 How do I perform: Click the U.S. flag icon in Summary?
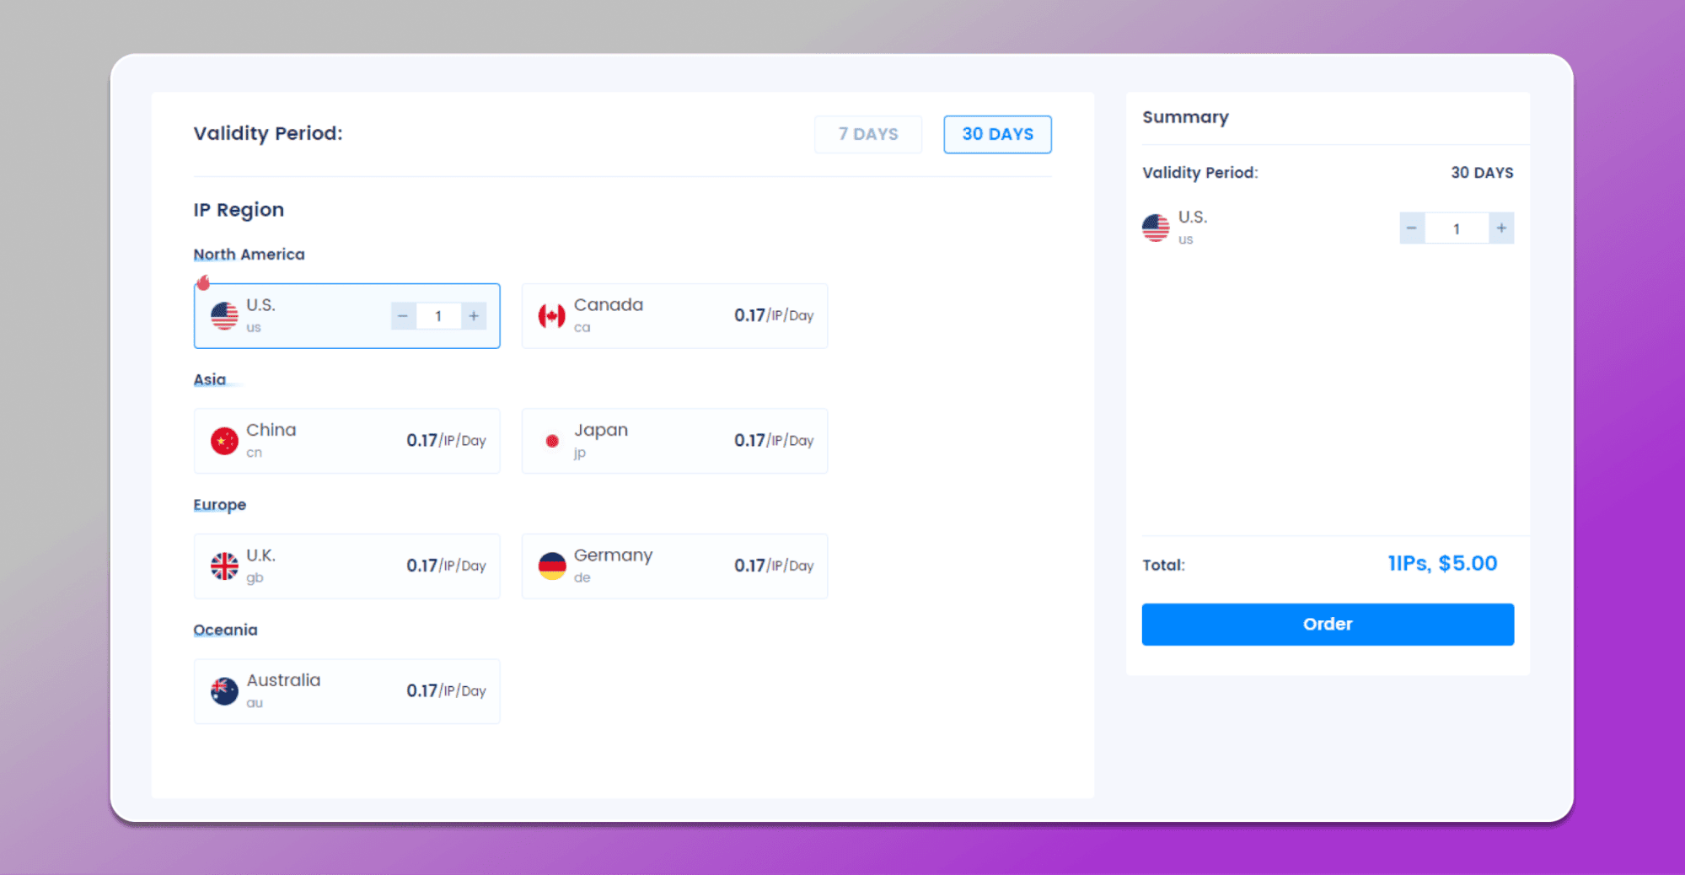(x=1156, y=228)
